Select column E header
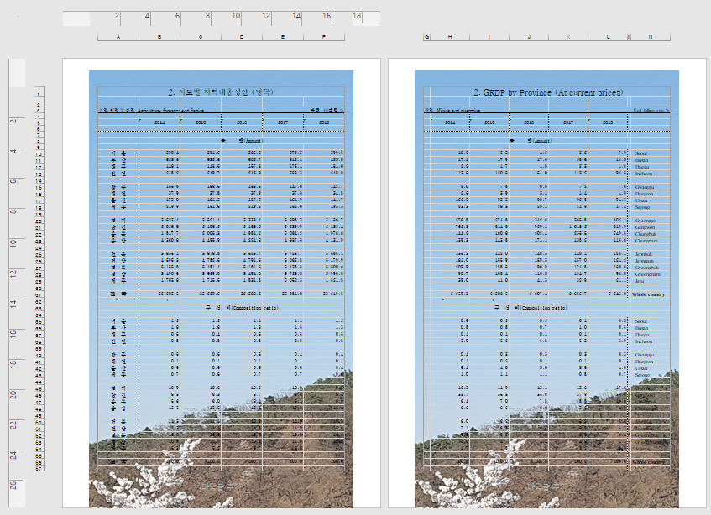 point(283,37)
